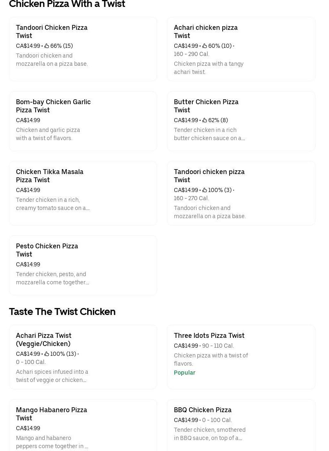Choose Chicken Tikka Masala Pizza Twist

(50, 176)
